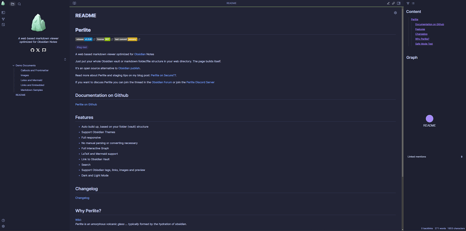Toggle reading view book icon

click(74, 3)
